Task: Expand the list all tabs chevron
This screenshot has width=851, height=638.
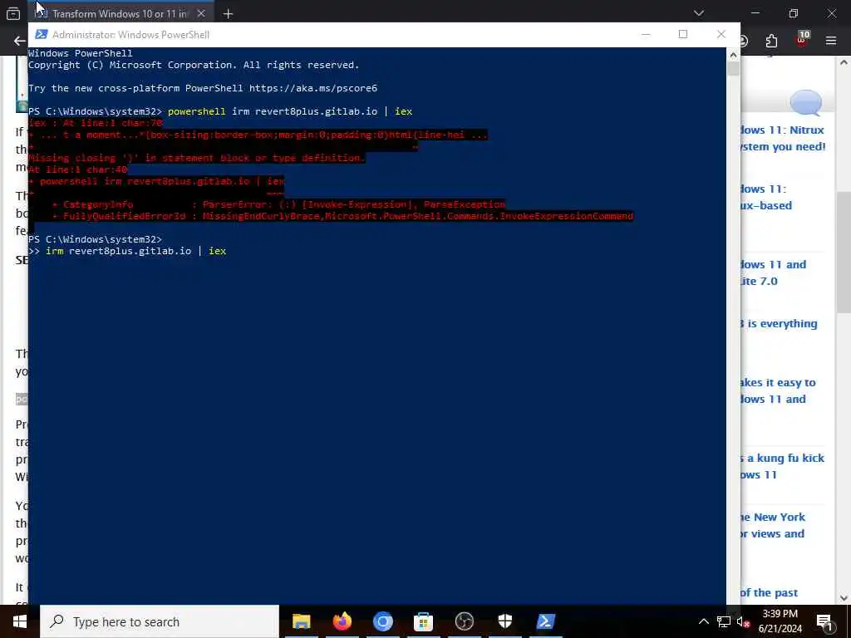Action: click(699, 13)
